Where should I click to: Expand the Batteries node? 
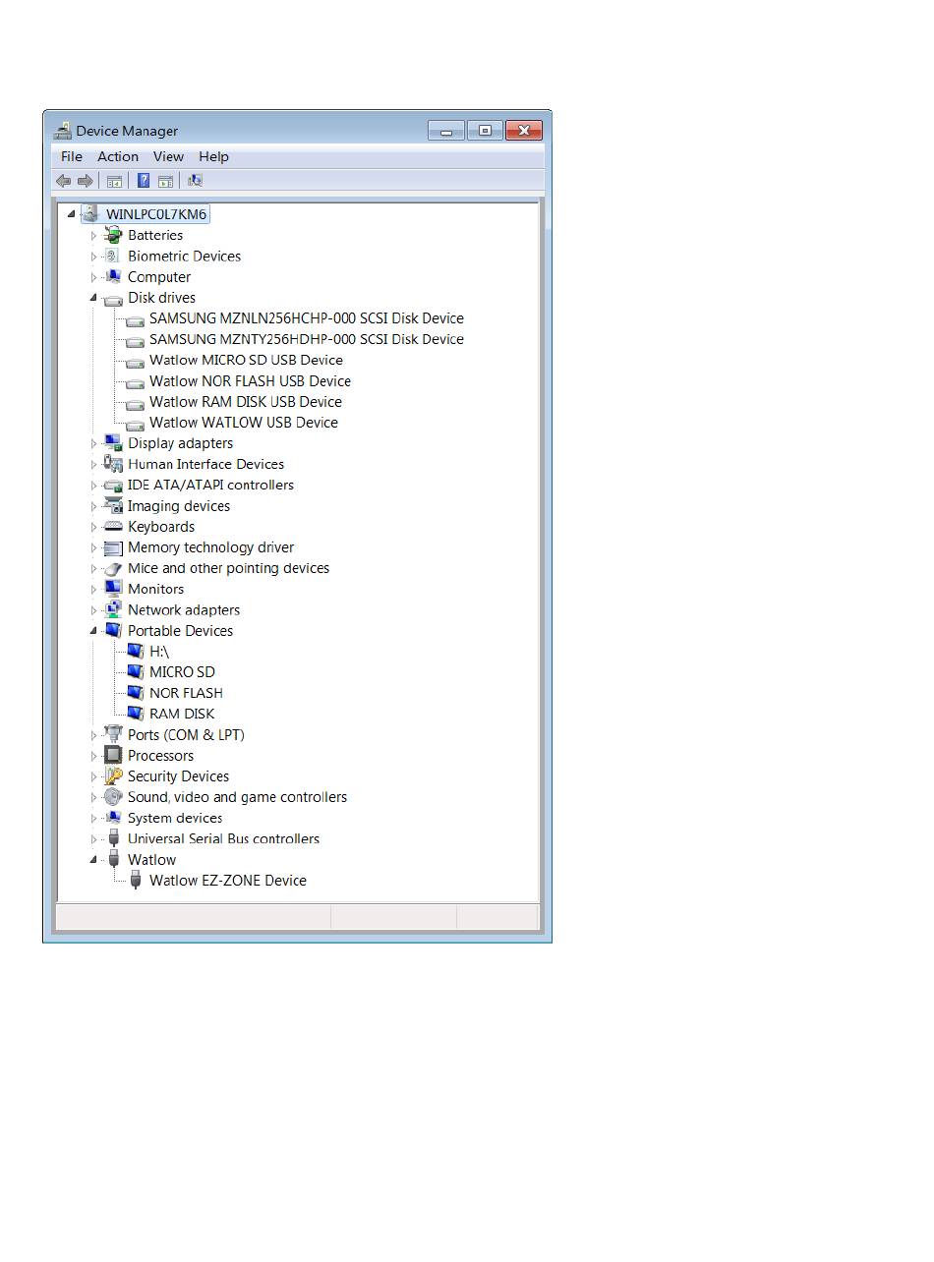click(x=94, y=236)
